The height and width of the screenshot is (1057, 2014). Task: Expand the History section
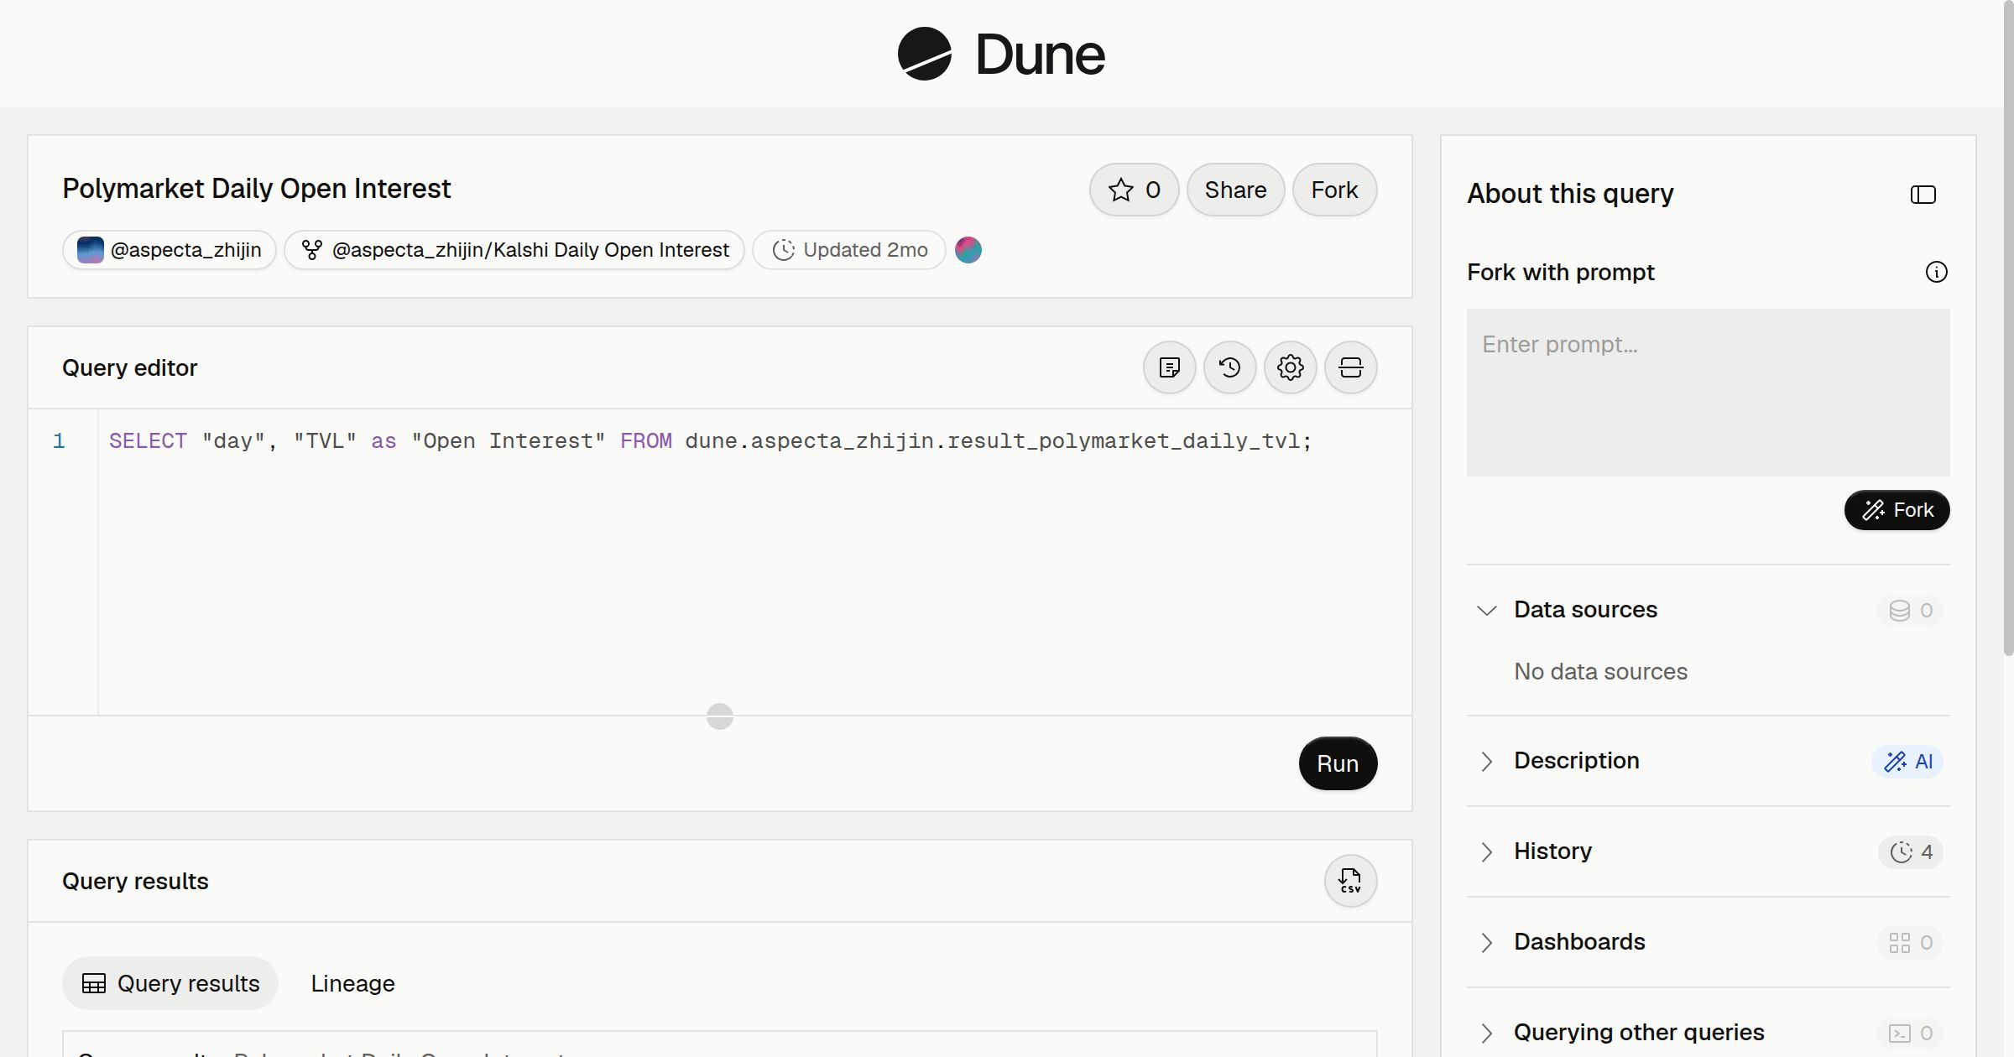[1486, 851]
